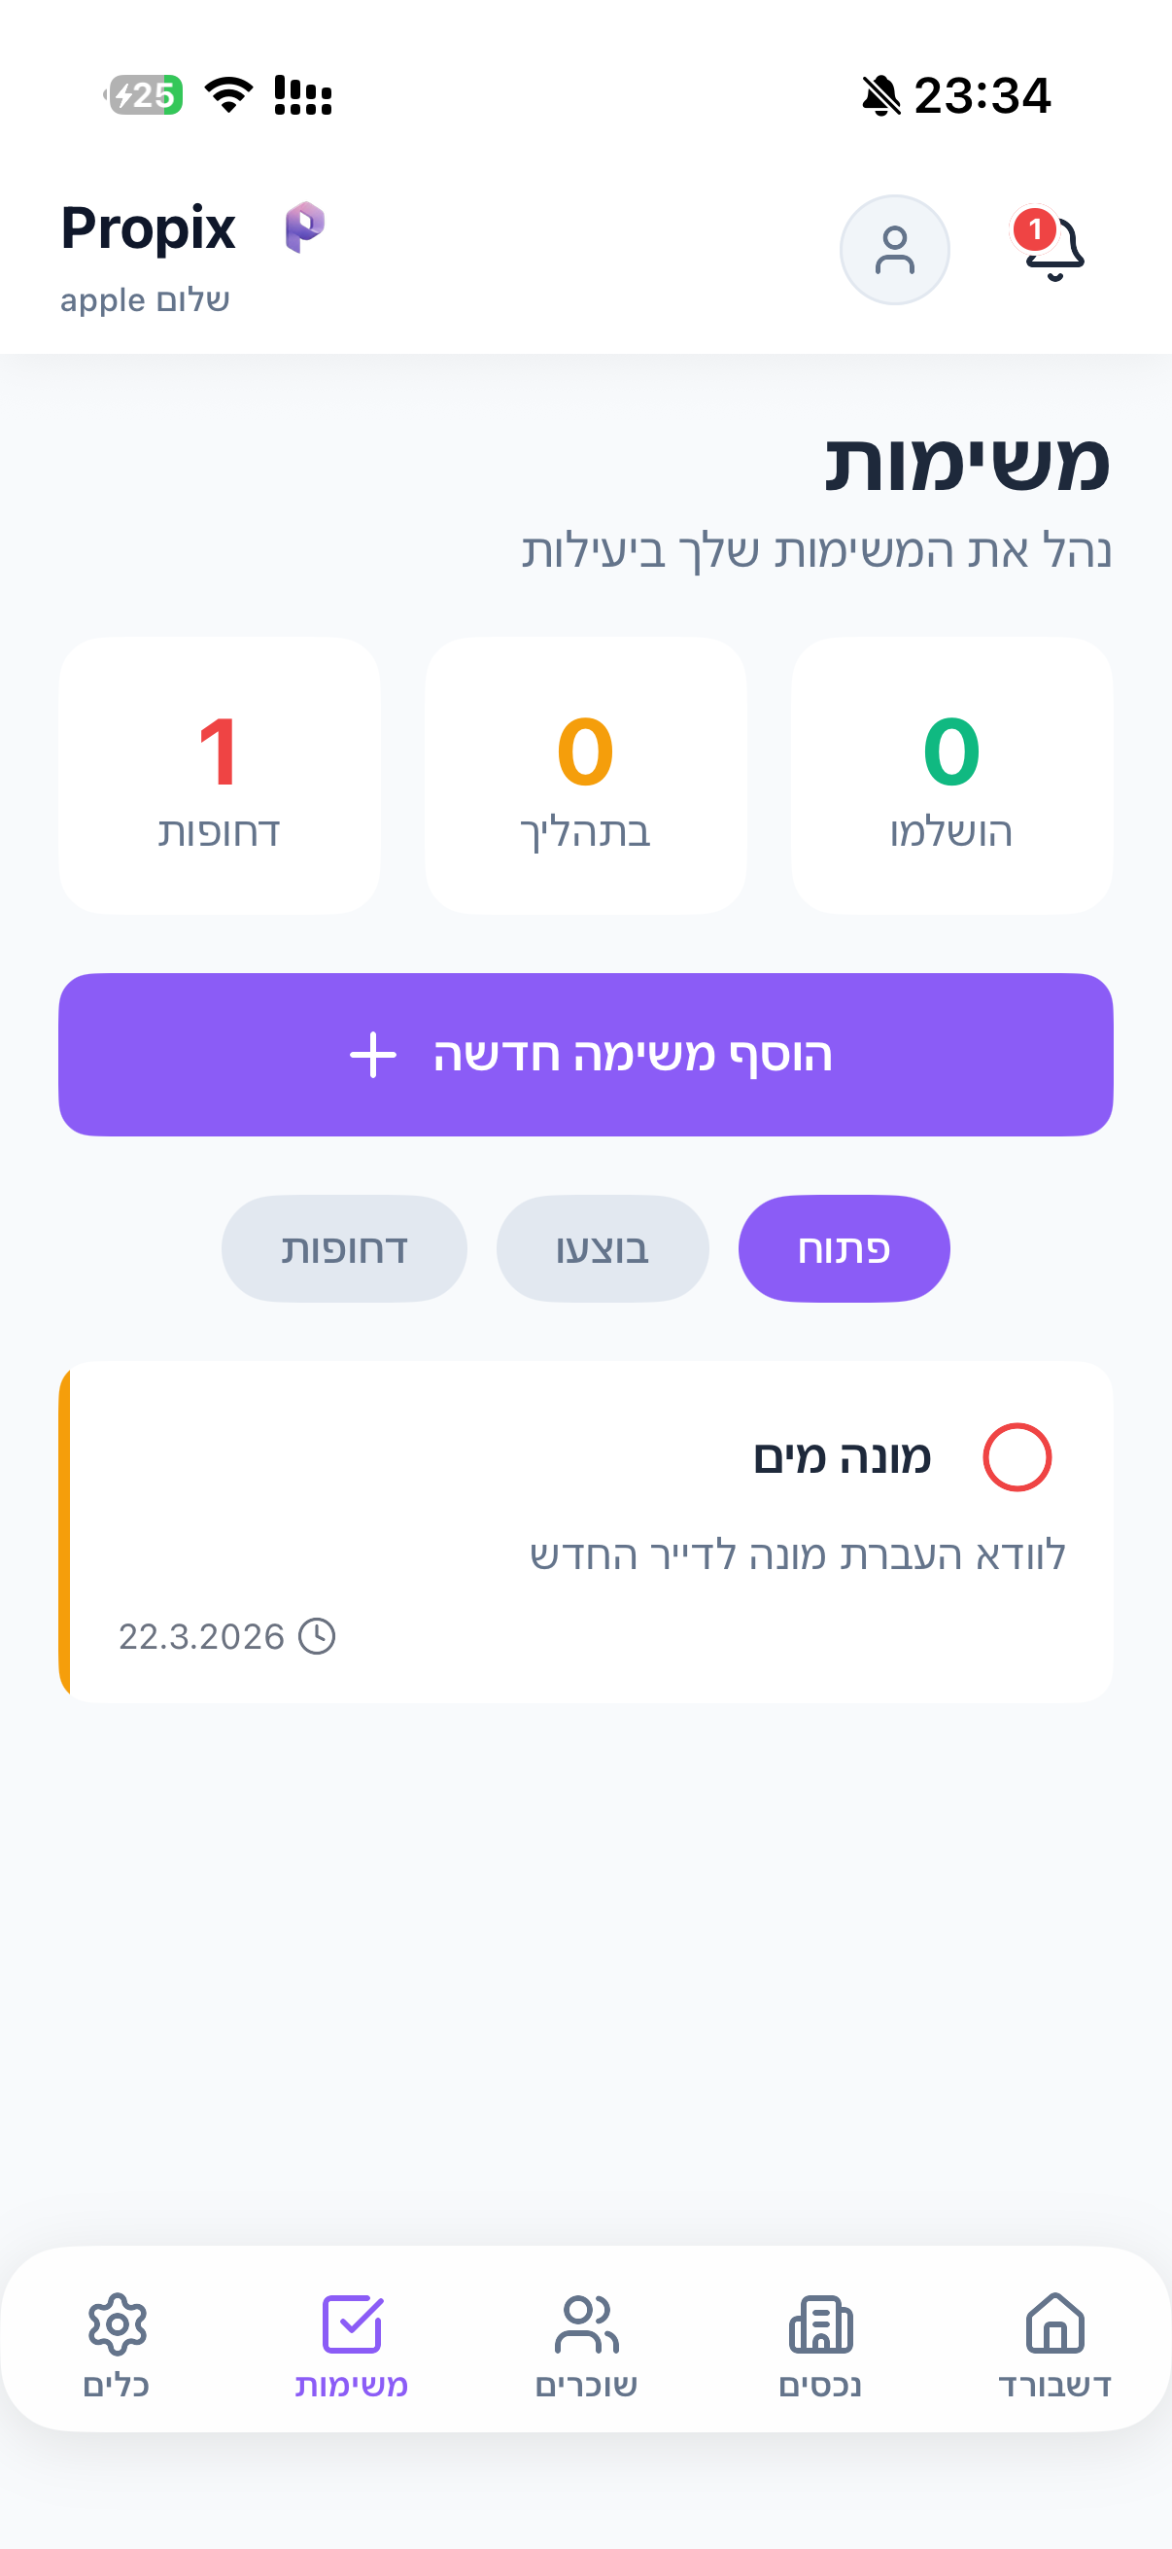Switch to the בוצעו filter chip
The width and height of the screenshot is (1172, 2549).
point(603,1249)
